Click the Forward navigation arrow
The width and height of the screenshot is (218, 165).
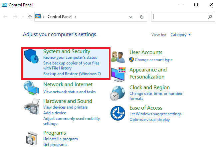pos(15,17)
